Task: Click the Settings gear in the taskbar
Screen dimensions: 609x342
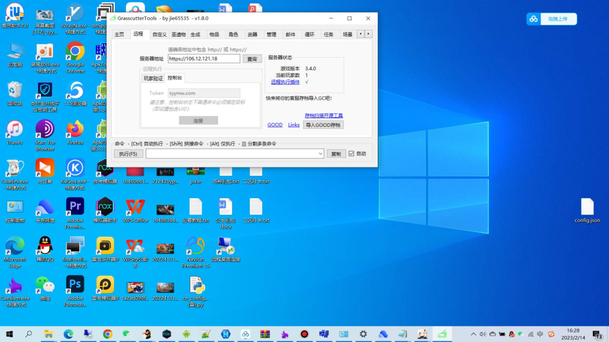Action: pyautogui.click(x=363, y=334)
